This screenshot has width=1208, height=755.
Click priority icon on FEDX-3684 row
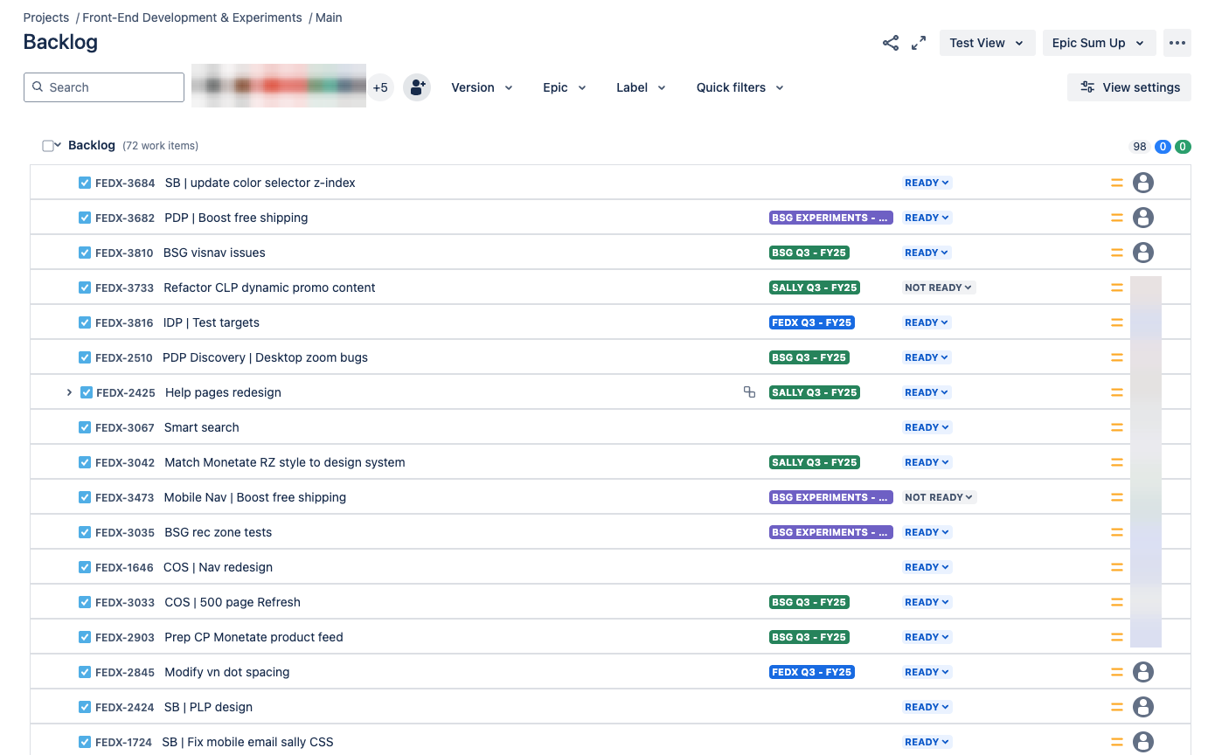pos(1116,183)
